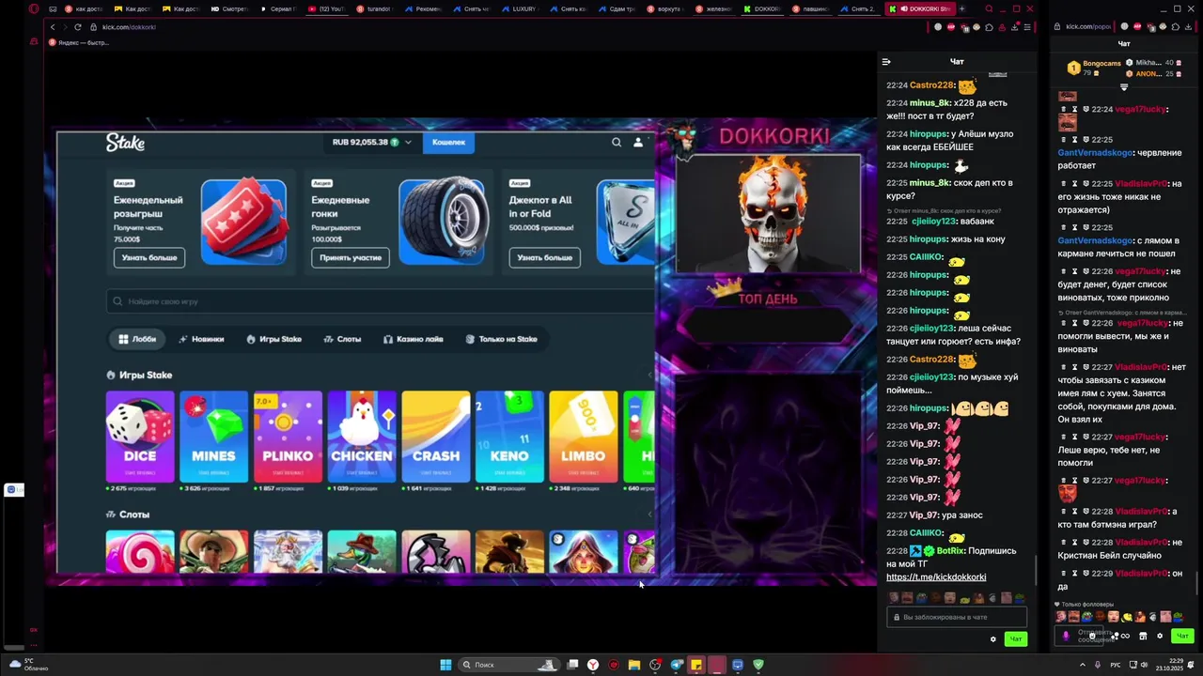The image size is (1203, 676).
Task: Switch to the (12) YouTube browser tab
Action: (328, 8)
